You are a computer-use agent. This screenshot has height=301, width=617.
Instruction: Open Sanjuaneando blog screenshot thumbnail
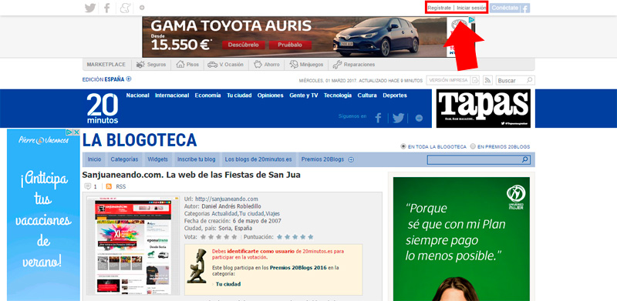pyautogui.click(x=133, y=246)
